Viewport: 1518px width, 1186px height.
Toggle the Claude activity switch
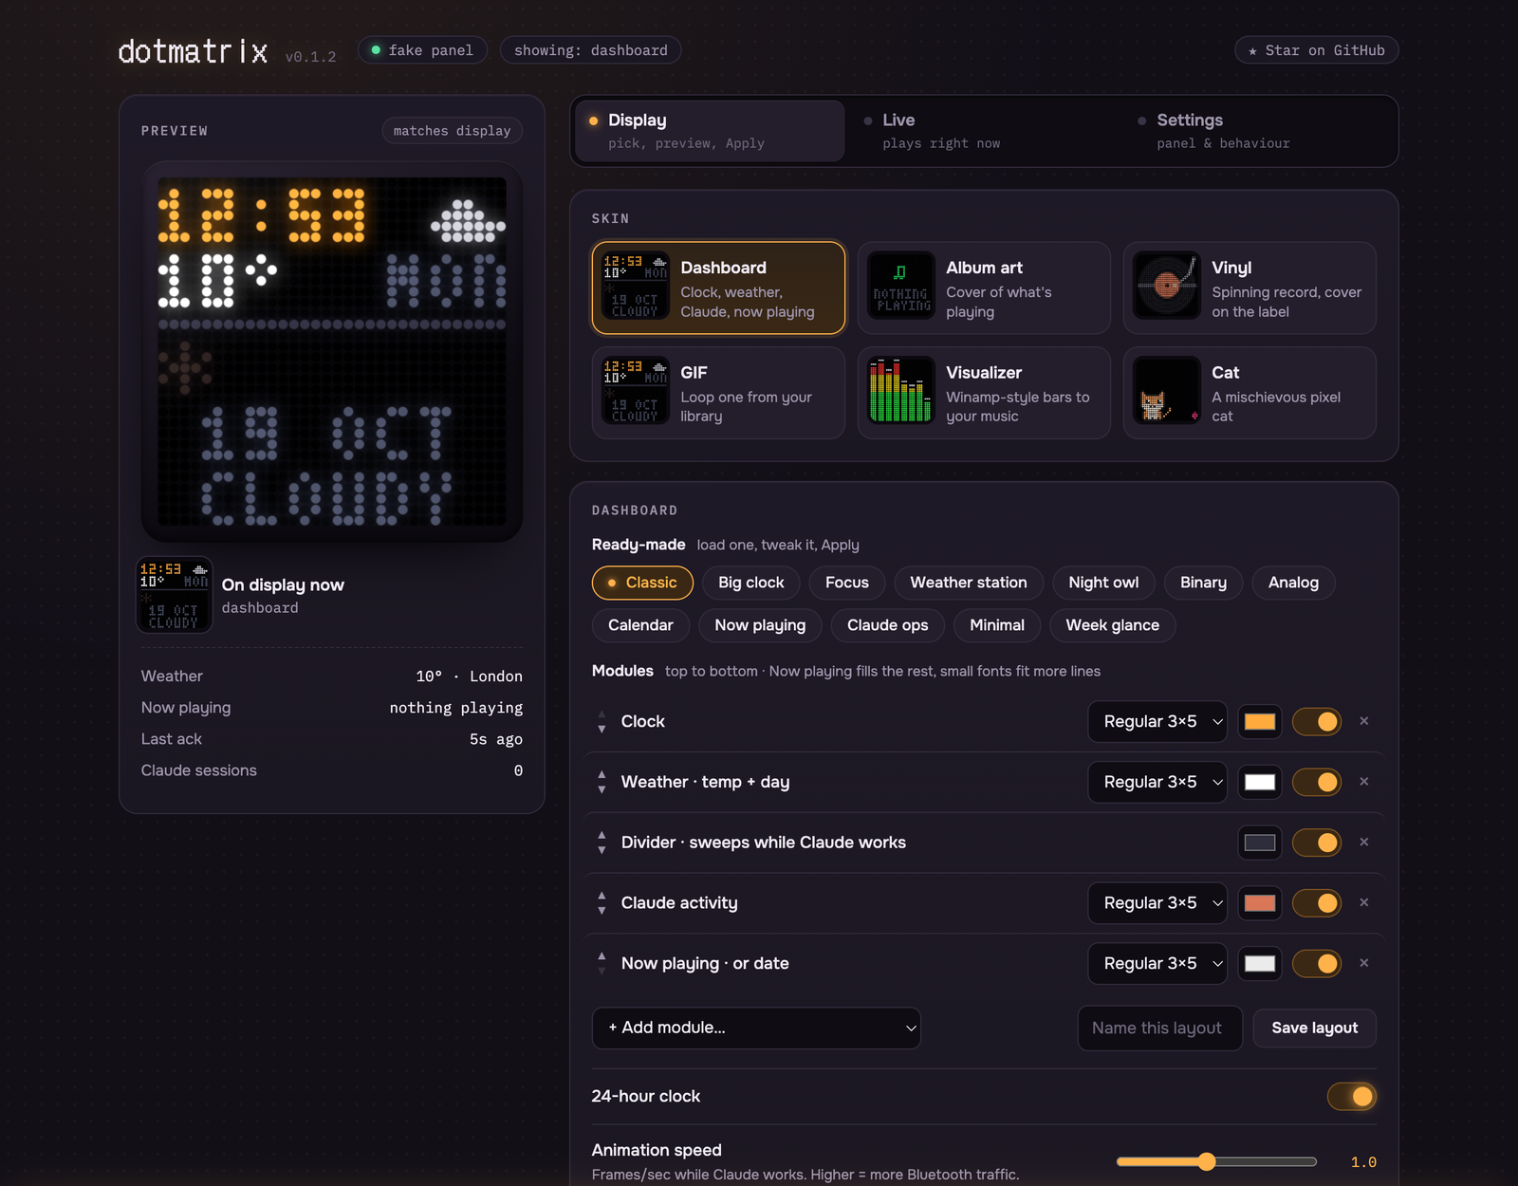tap(1317, 902)
